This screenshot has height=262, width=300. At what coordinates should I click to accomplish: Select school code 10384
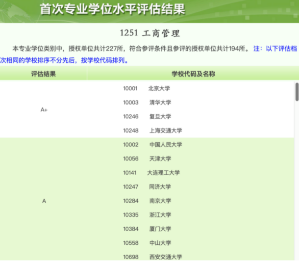131,229
